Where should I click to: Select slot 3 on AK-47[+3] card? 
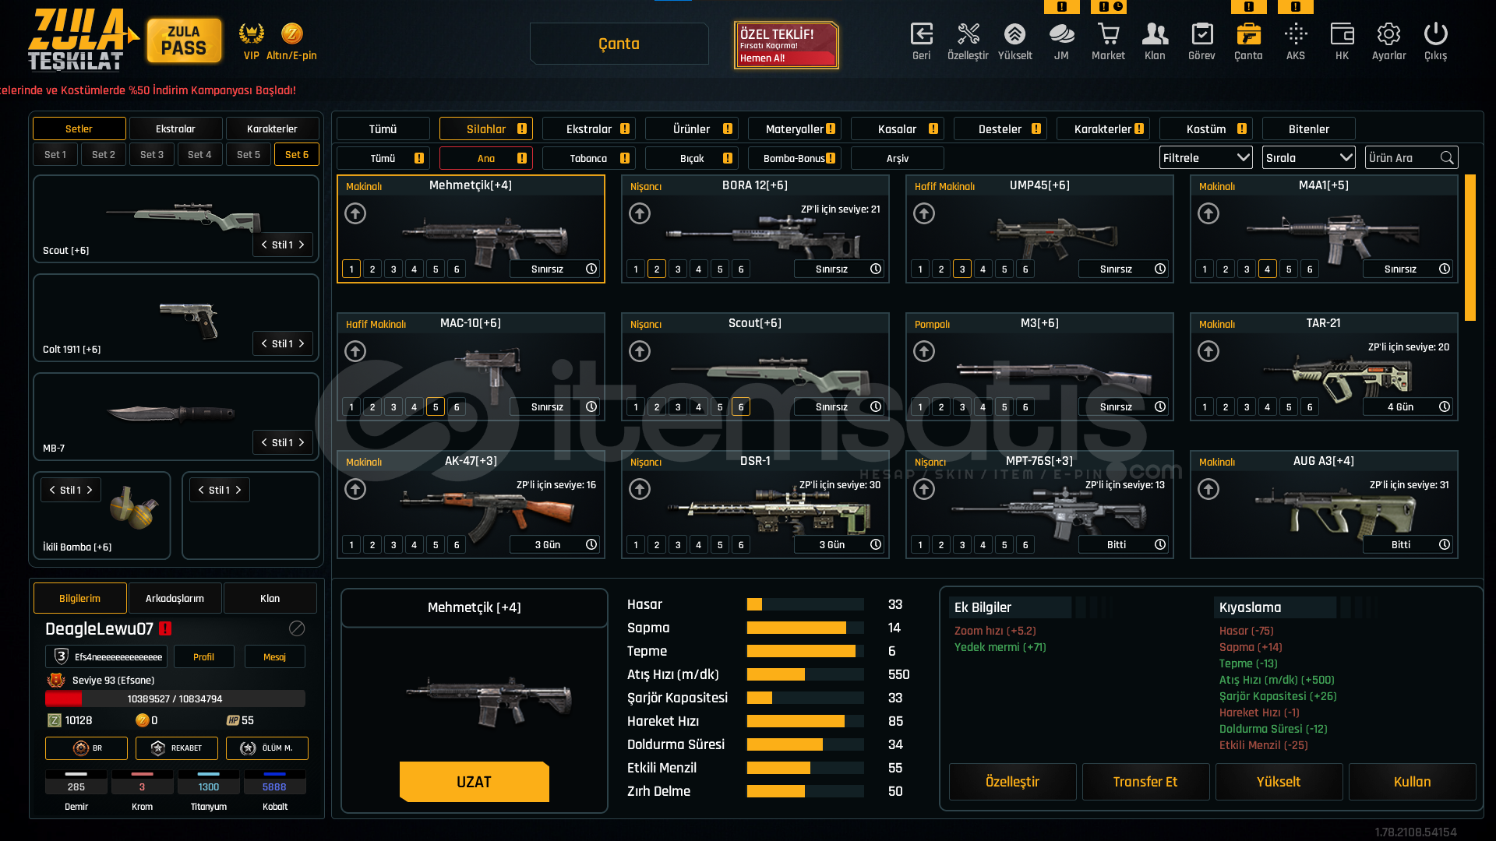pos(393,545)
